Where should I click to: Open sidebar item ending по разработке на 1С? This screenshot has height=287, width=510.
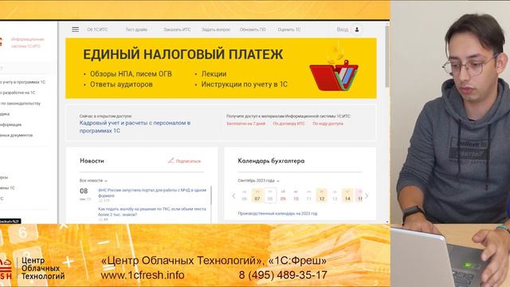point(18,92)
